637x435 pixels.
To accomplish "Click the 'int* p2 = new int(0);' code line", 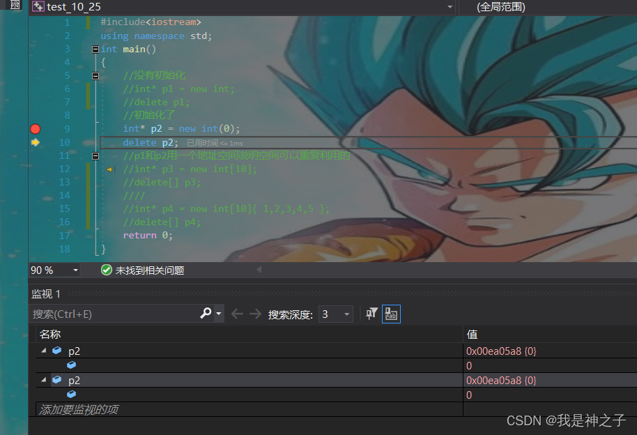I will [x=182, y=129].
